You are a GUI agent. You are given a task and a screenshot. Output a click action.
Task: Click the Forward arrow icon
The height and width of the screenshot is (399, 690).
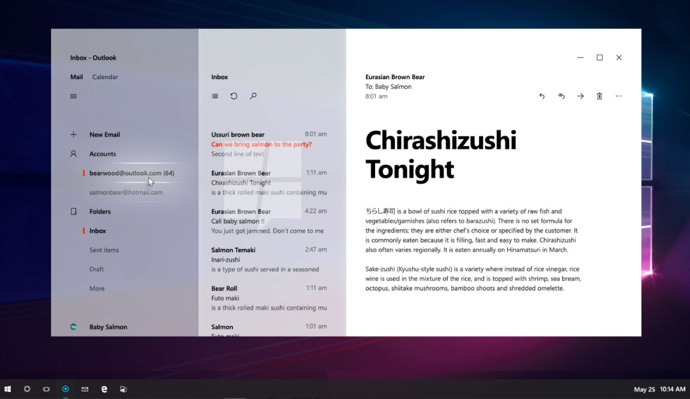[x=580, y=96]
